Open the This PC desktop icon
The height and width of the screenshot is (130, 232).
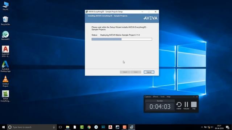pos(5,6)
